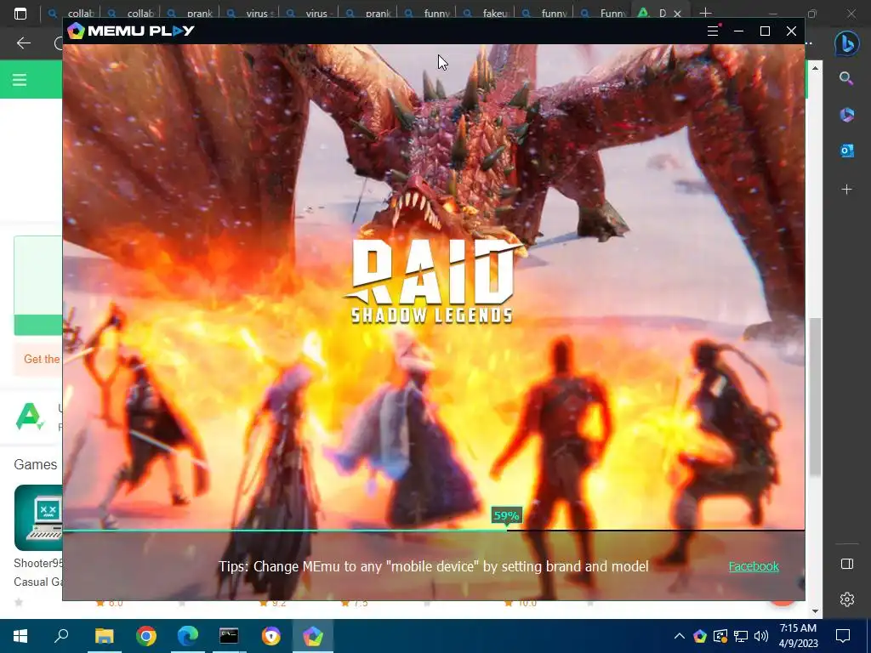Image resolution: width=871 pixels, height=653 pixels.
Task: Open the Shooter95 game thumbnail
Action: pos(38,518)
